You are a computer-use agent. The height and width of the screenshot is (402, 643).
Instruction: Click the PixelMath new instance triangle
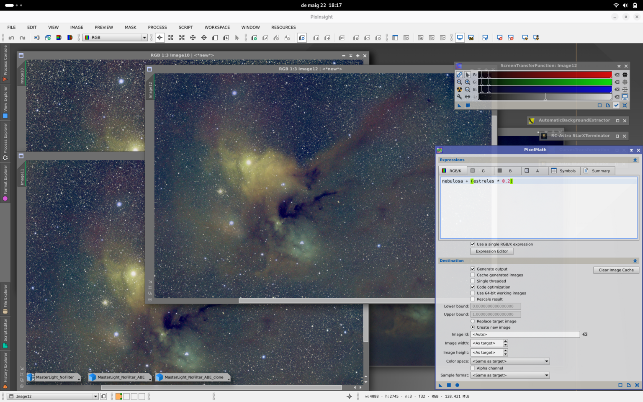pyautogui.click(x=440, y=385)
